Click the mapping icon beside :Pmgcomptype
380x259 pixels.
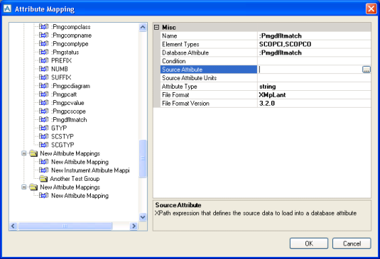pyautogui.click(x=43, y=43)
